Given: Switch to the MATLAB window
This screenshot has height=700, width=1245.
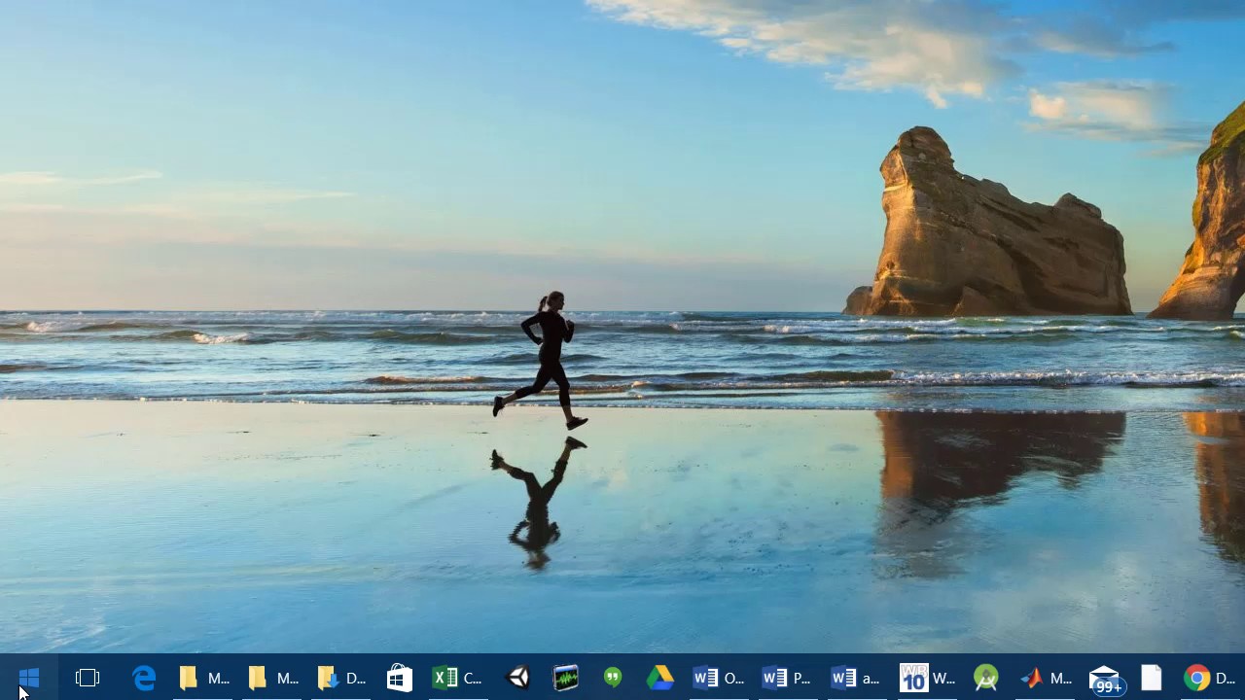Looking at the screenshot, I should pos(1046,678).
